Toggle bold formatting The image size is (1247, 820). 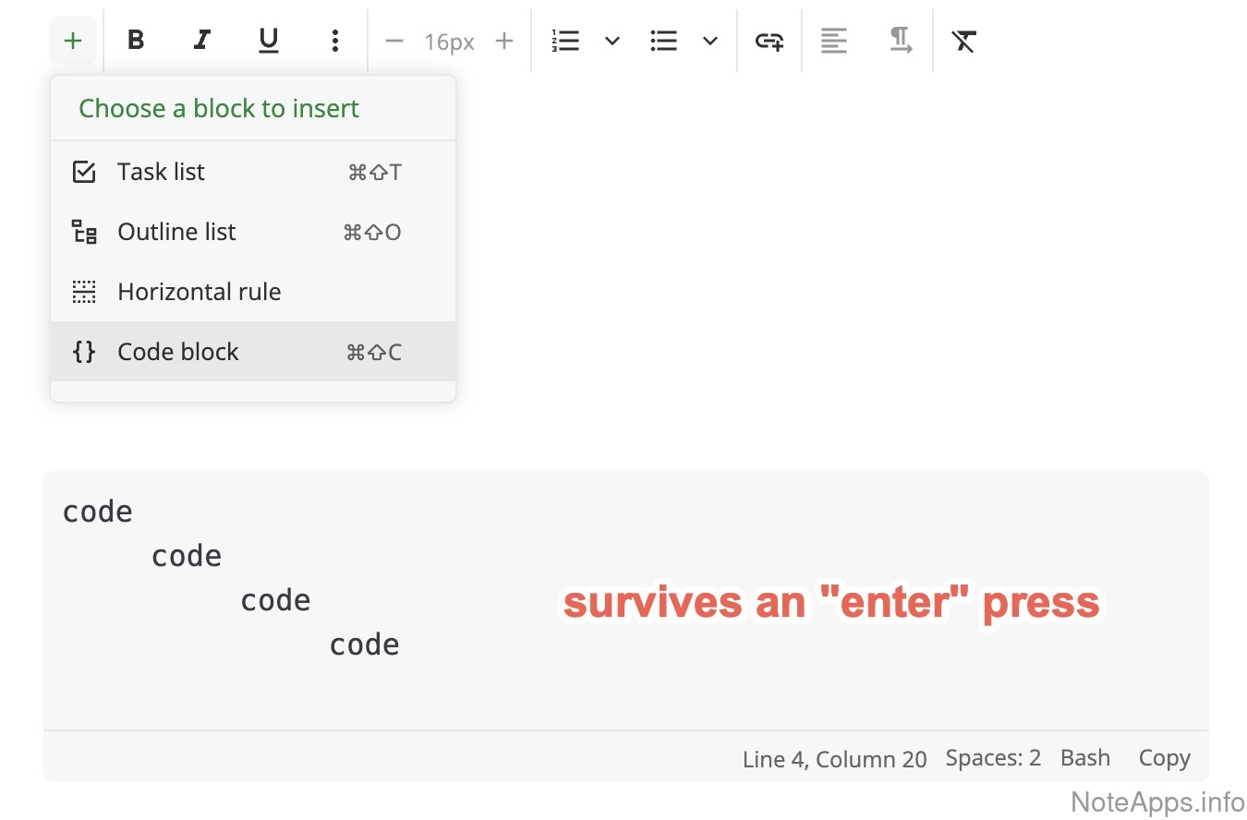coord(136,41)
